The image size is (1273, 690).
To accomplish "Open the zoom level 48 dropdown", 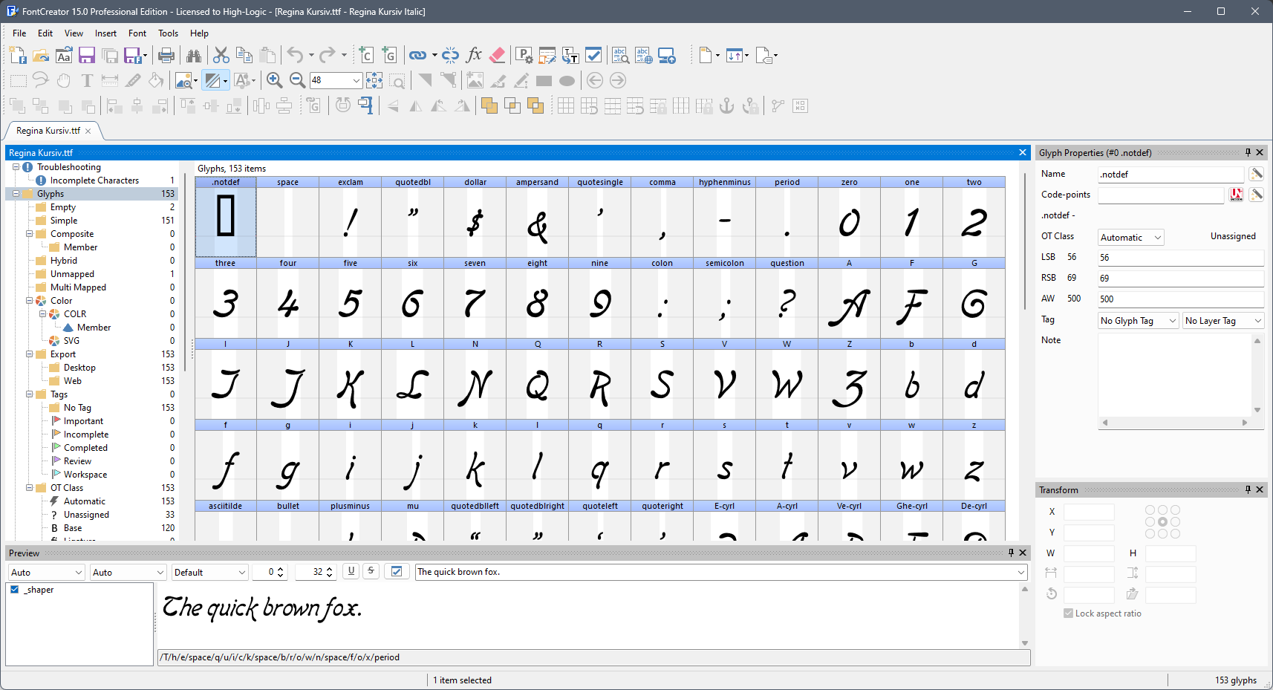I will click(x=356, y=80).
